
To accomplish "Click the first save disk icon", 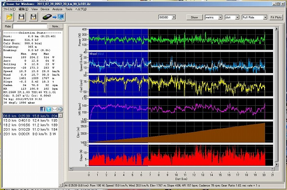I will [22, 17].
